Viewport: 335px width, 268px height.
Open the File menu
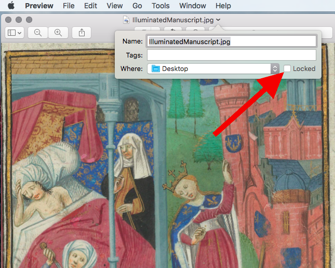[69, 6]
